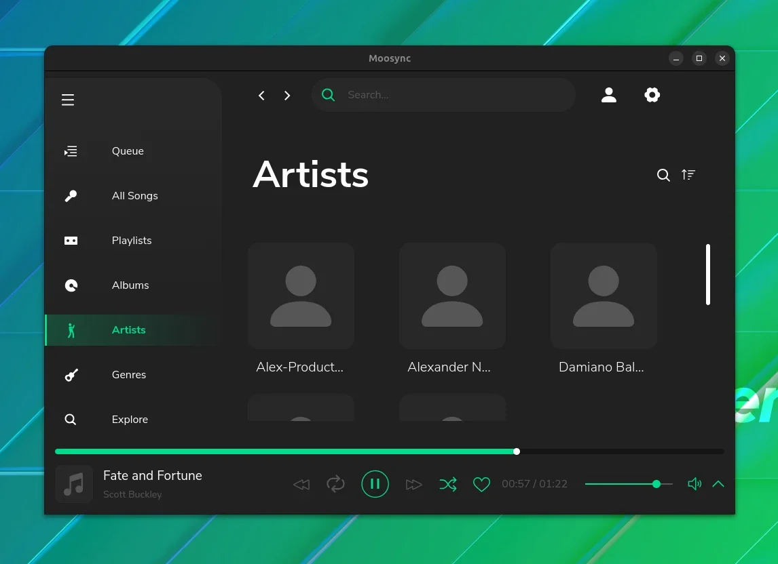Favorite the song with the heart icon
This screenshot has height=564, width=778.
tap(481, 484)
